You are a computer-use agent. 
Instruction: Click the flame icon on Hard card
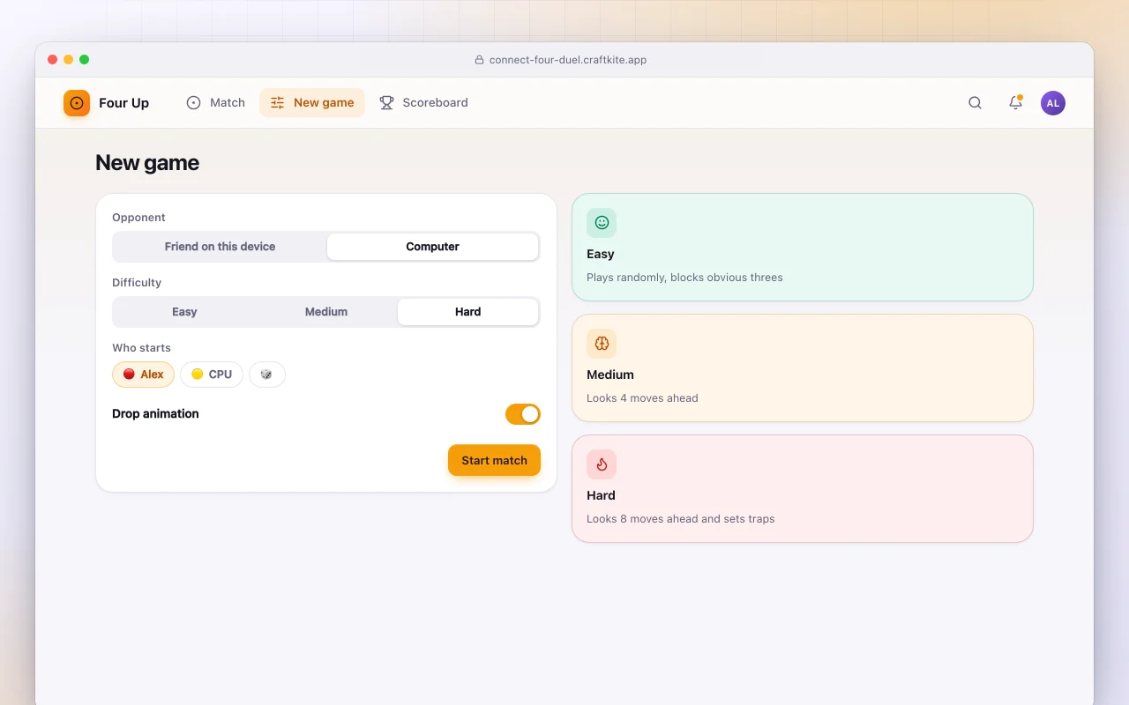pos(602,464)
